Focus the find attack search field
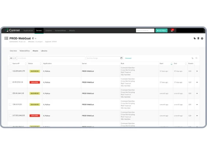The width and height of the screenshot is (207, 155). pos(51,58)
